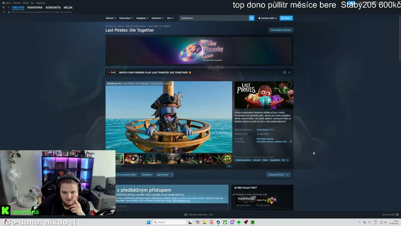Click the Vtipné tag
Screen dimensions: 401x226
pyautogui.click(x=265, y=160)
